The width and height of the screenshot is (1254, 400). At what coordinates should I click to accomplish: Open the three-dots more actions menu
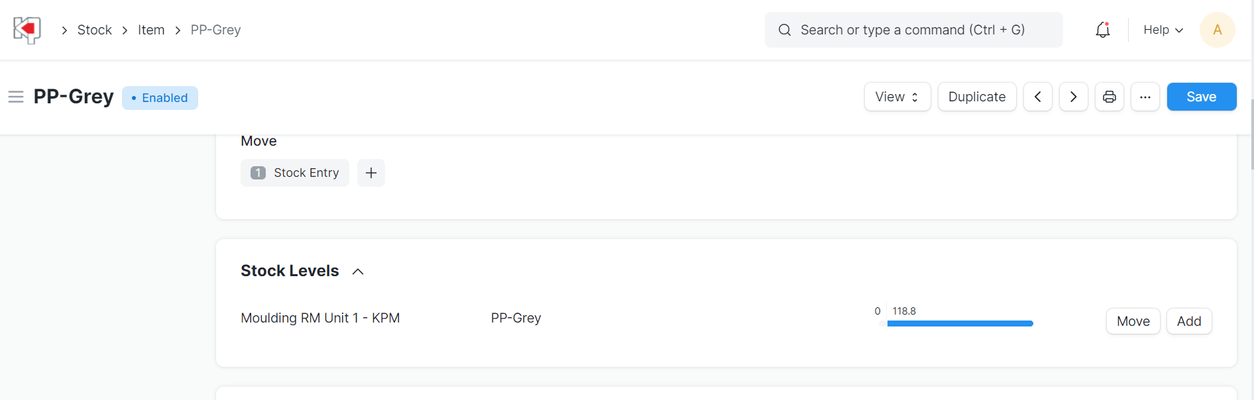pyautogui.click(x=1145, y=97)
